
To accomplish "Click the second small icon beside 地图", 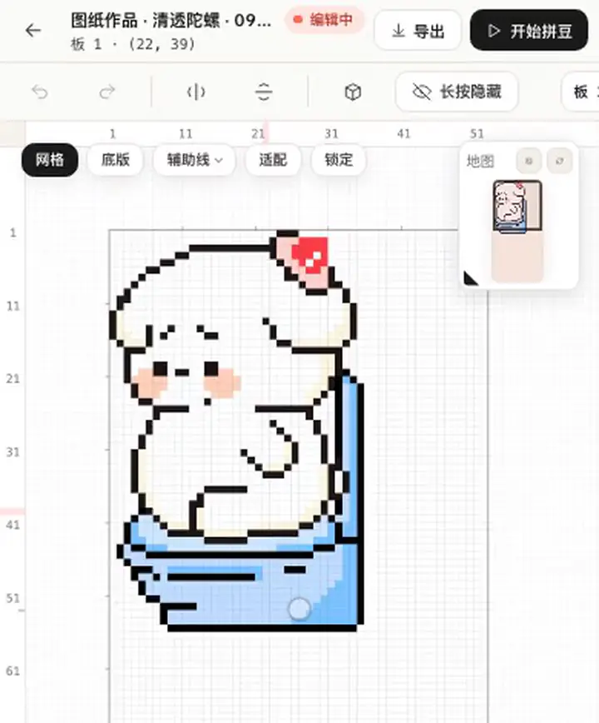I will click(559, 161).
